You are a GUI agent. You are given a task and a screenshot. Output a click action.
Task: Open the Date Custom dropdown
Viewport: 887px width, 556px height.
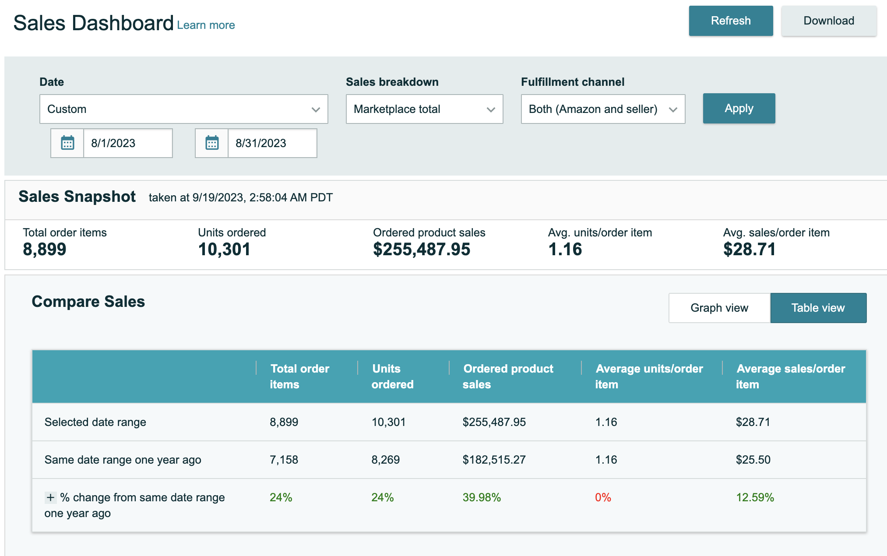tap(183, 109)
